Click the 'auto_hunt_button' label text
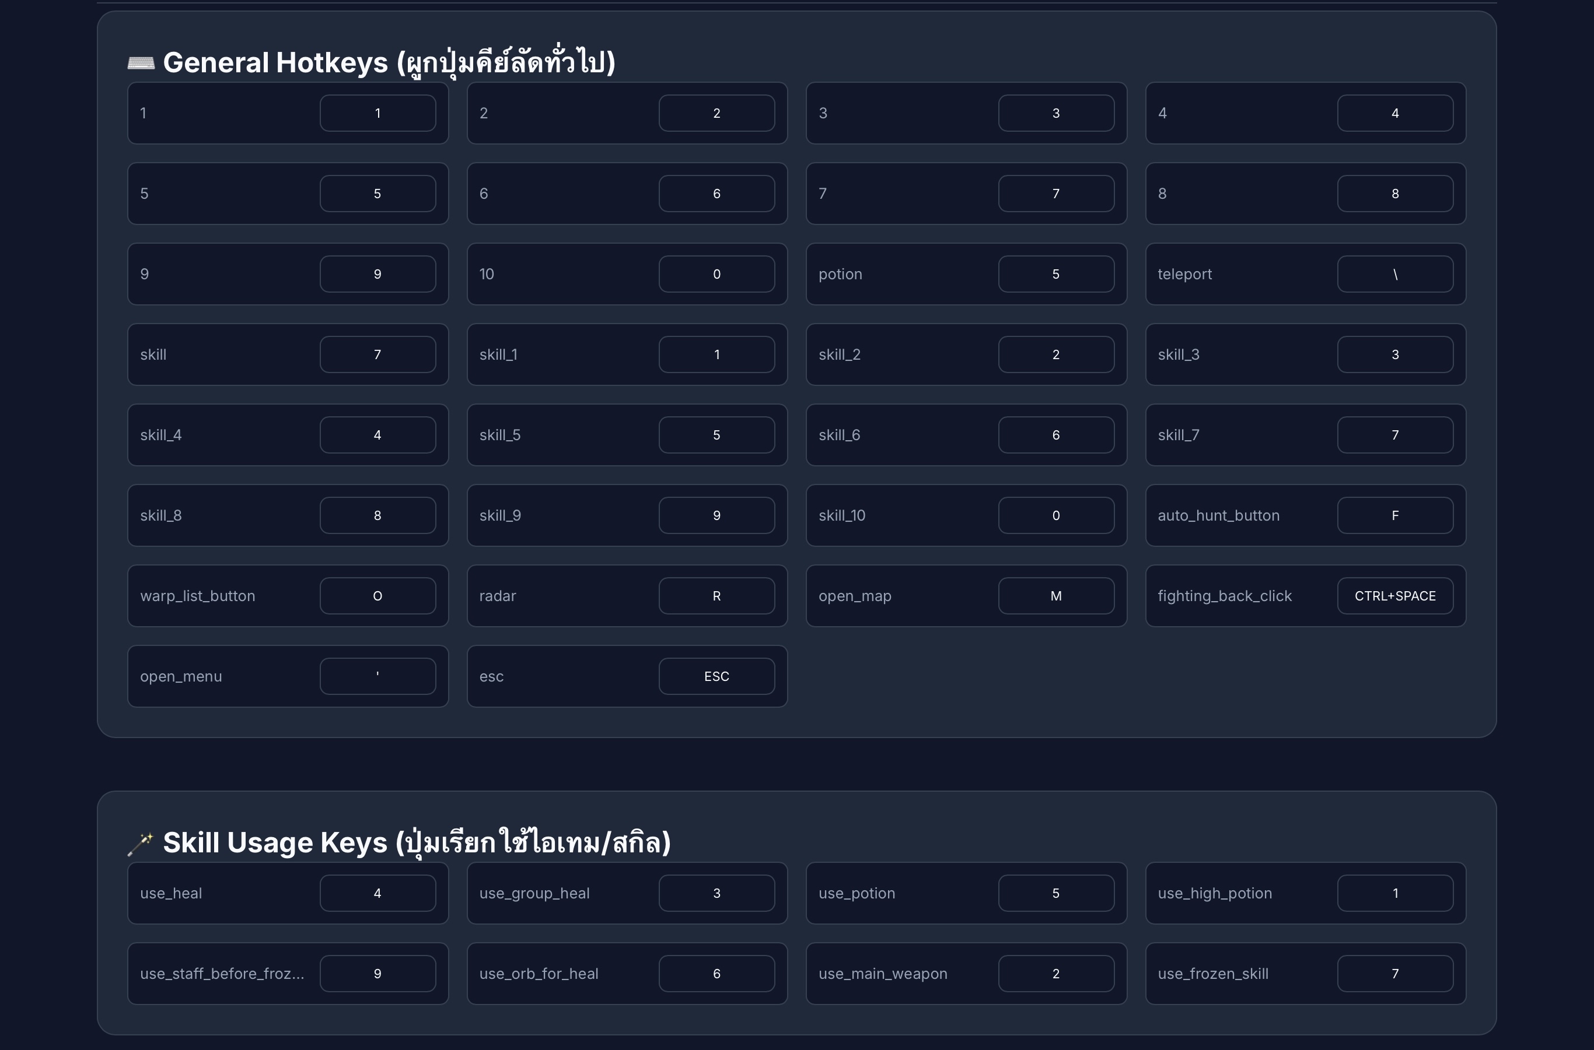The image size is (1594, 1050). click(1218, 515)
